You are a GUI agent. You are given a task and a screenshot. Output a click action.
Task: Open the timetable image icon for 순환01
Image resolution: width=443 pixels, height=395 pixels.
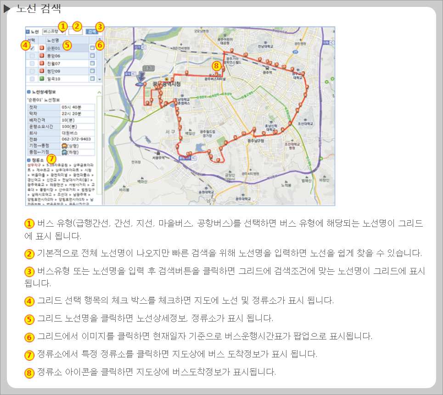pyautogui.click(x=92, y=48)
